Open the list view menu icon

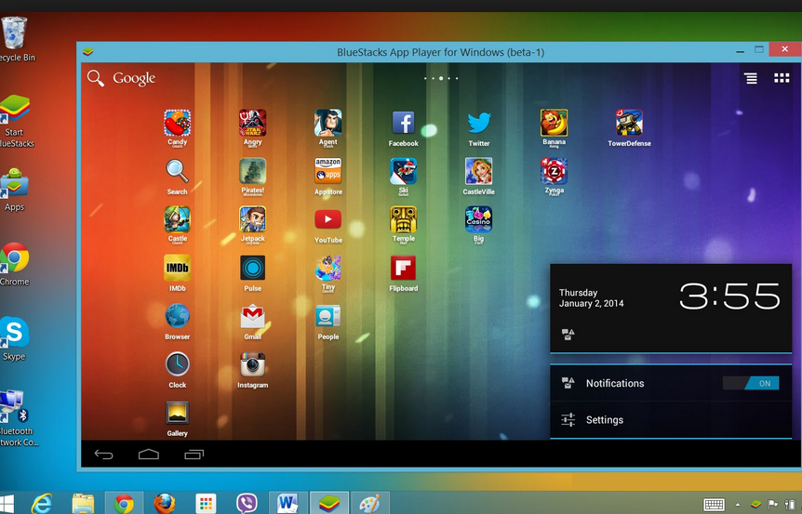pyautogui.click(x=750, y=78)
